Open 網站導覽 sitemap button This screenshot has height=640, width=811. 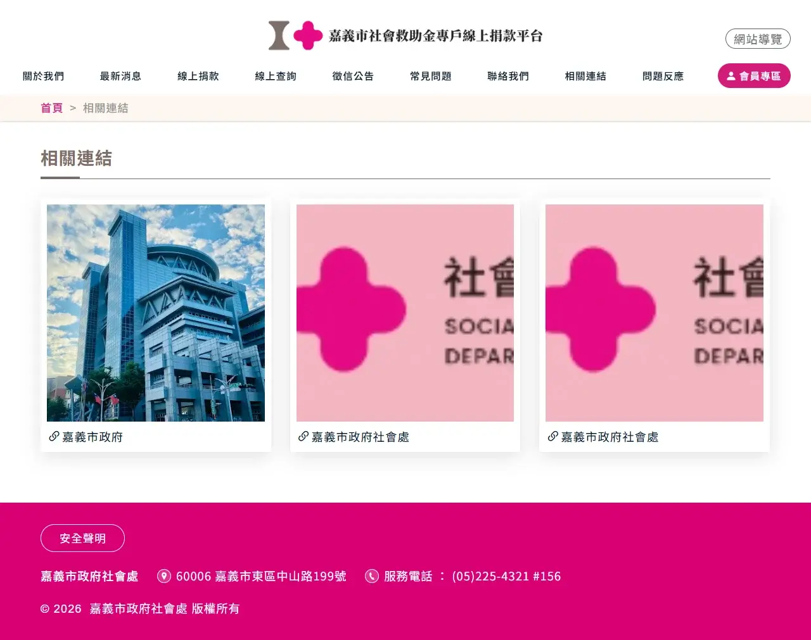(x=758, y=39)
